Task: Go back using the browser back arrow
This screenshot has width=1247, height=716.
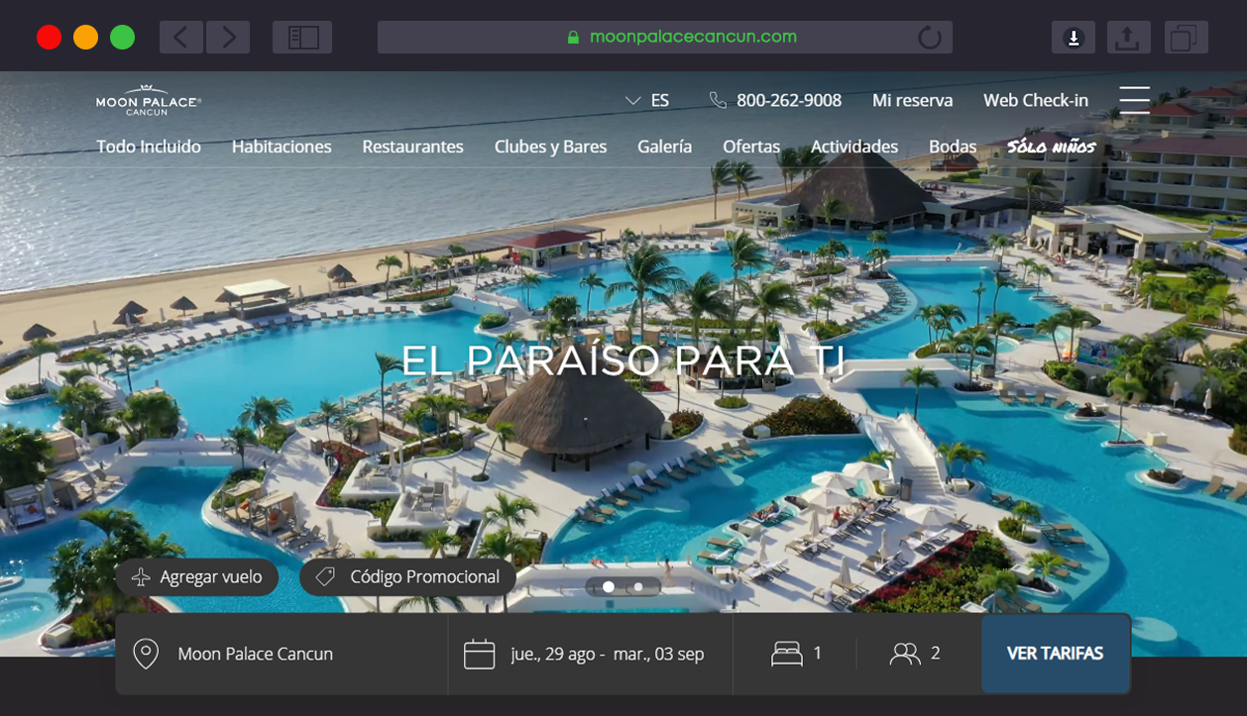Action: click(x=180, y=38)
